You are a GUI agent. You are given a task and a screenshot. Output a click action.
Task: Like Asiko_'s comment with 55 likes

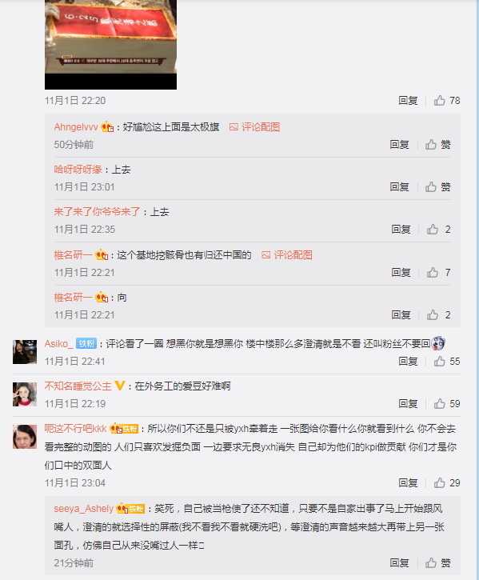447,361
